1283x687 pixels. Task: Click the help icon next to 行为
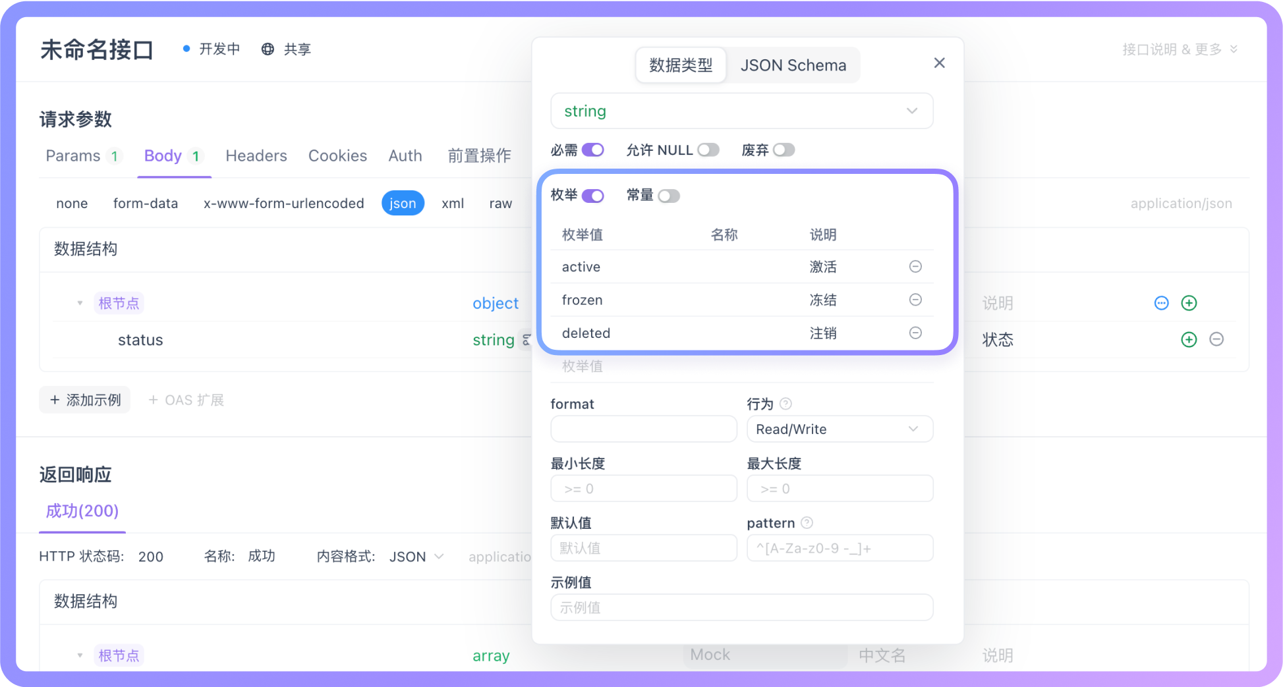coord(785,404)
